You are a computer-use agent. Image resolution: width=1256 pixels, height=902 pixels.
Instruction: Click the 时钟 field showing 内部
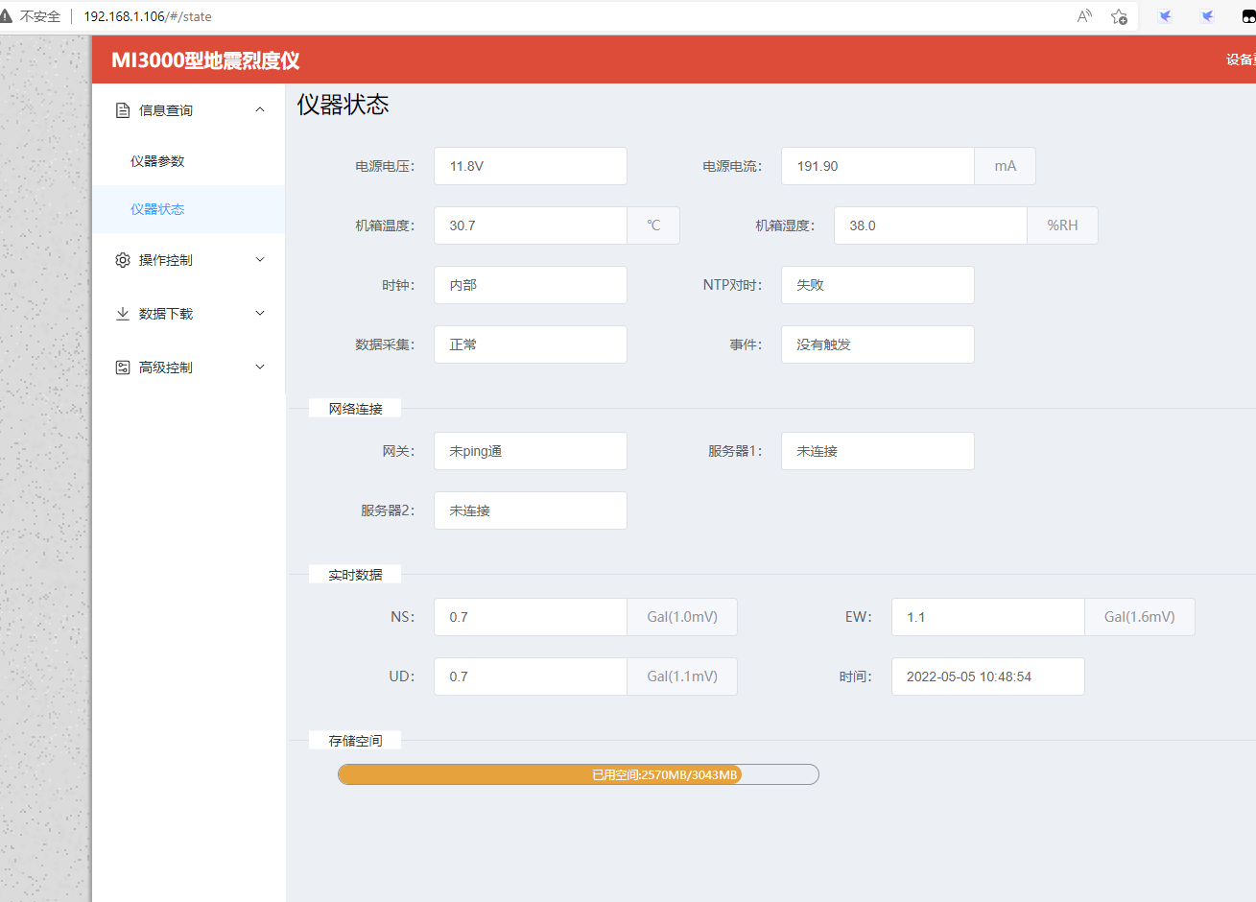pyautogui.click(x=531, y=285)
